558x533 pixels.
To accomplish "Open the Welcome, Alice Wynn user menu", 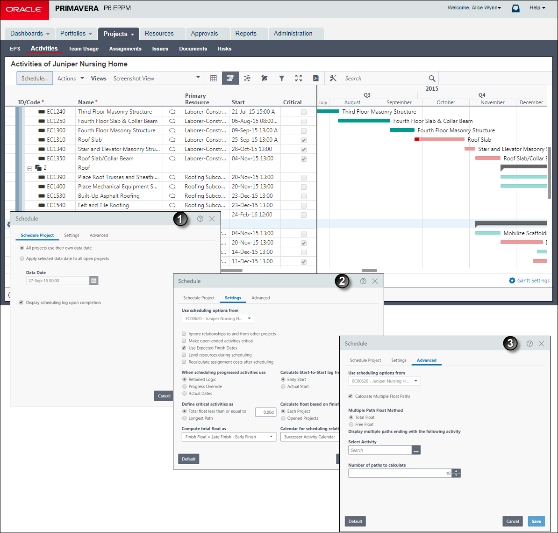I will click(474, 7).
